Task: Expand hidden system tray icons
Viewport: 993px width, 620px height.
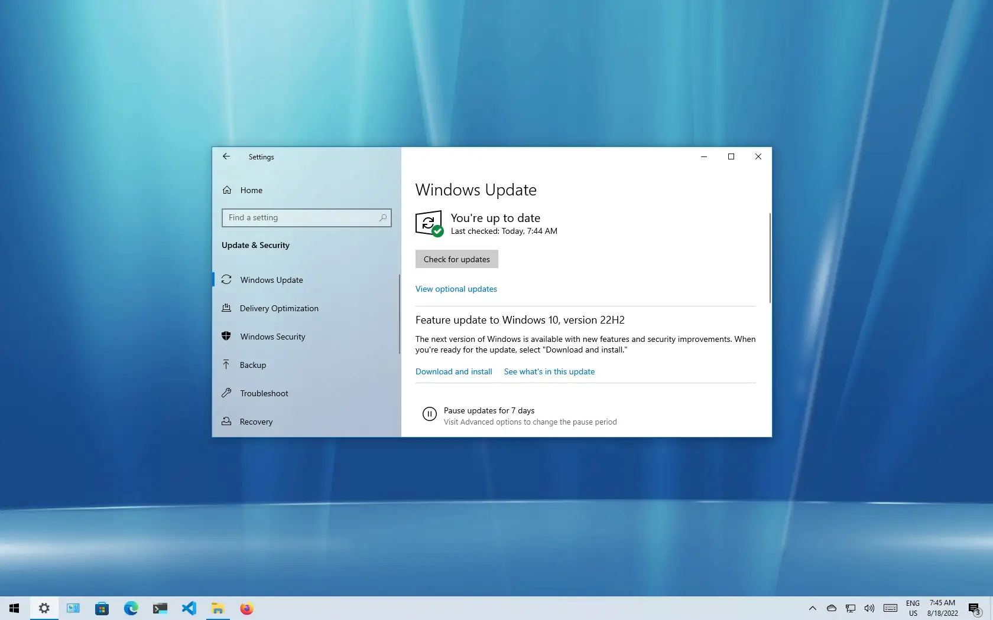Action: 813,608
